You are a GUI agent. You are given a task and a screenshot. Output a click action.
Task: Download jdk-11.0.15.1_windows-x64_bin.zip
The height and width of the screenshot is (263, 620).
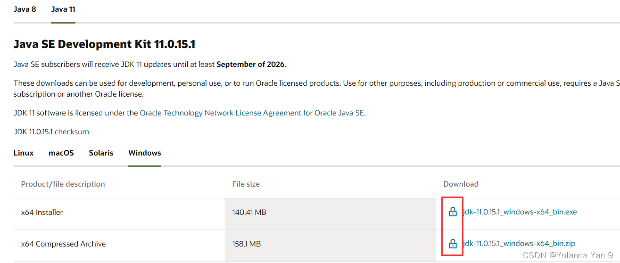[519, 244]
